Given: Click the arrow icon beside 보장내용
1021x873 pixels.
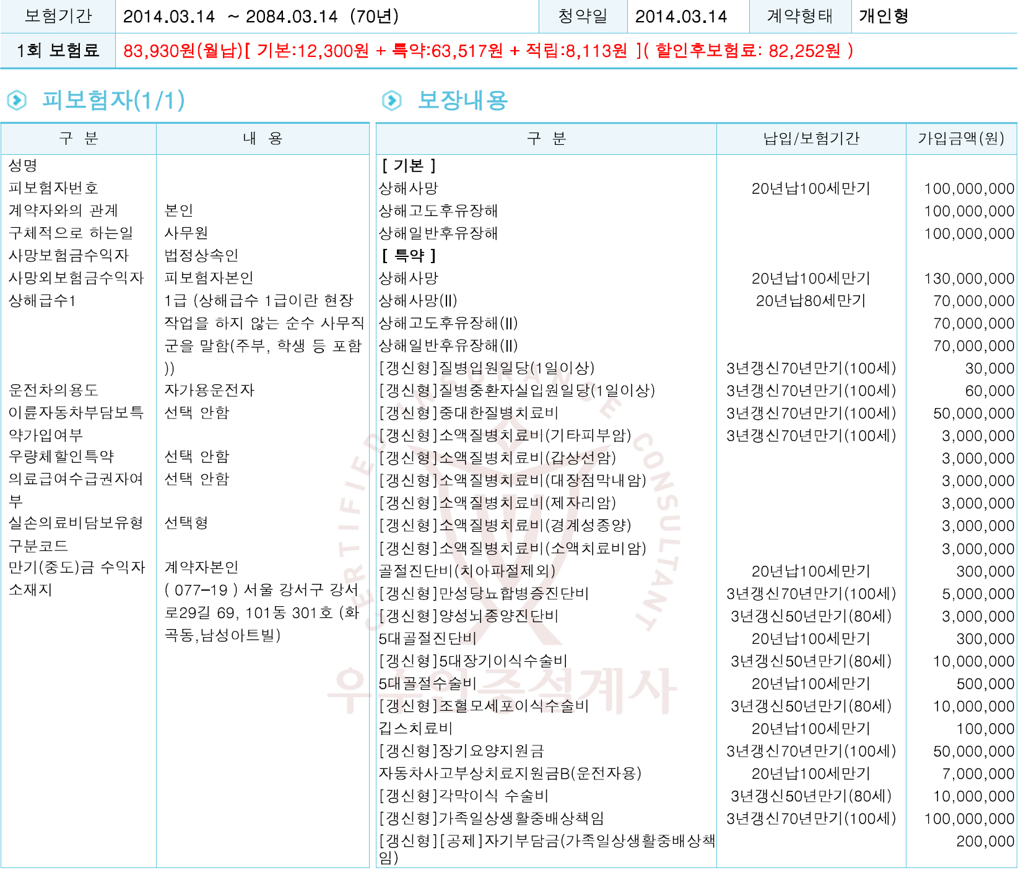Looking at the screenshot, I should point(392,100).
